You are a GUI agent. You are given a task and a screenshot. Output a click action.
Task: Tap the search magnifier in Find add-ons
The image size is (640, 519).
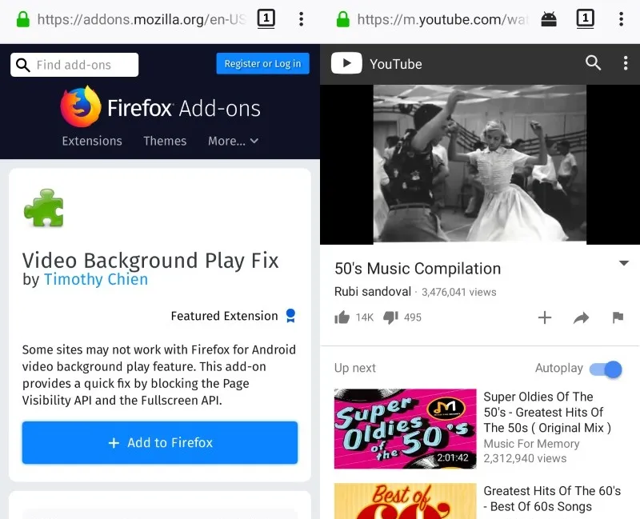tap(23, 64)
